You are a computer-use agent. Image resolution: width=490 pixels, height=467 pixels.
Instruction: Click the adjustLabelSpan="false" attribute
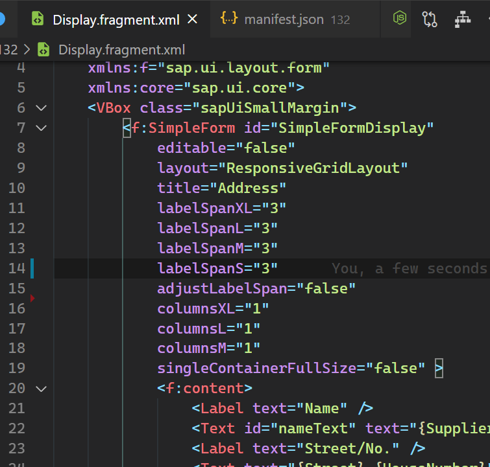coord(256,289)
